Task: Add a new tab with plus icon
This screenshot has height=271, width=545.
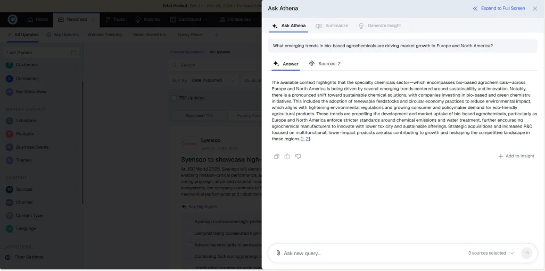Action: click(217, 35)
